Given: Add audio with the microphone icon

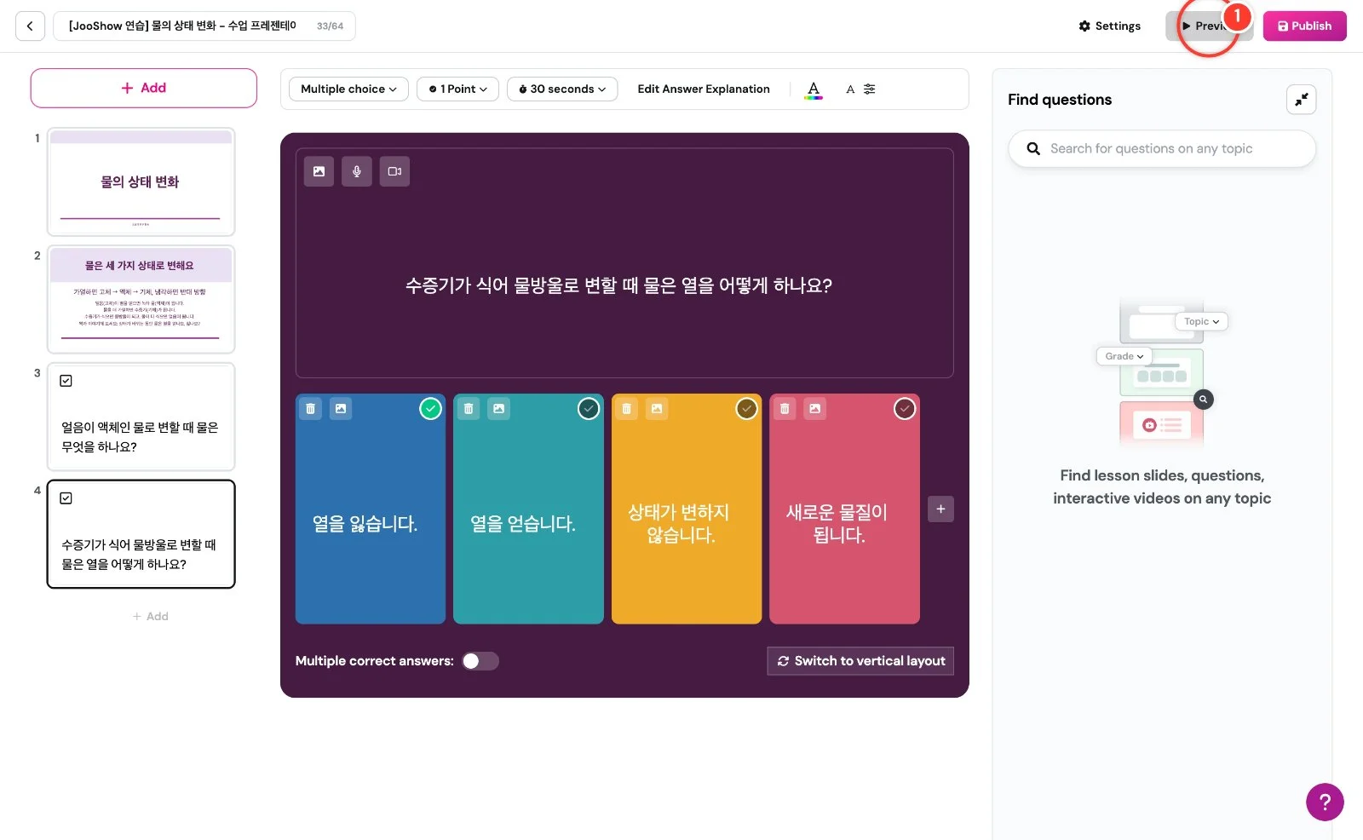Looking at the screenshot, I should pos(357,171).
